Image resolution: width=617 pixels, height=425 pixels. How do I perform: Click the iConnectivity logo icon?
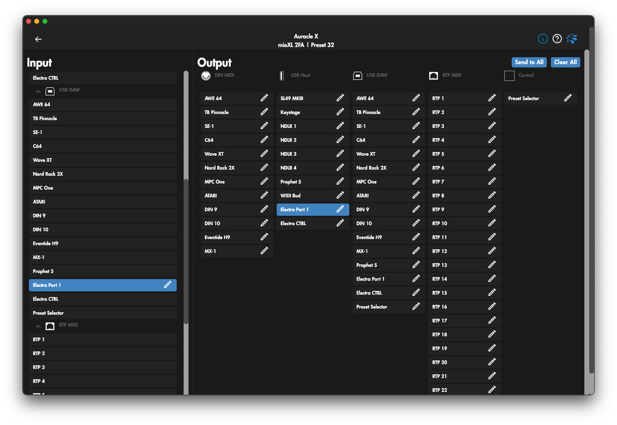tap(572, 38)
